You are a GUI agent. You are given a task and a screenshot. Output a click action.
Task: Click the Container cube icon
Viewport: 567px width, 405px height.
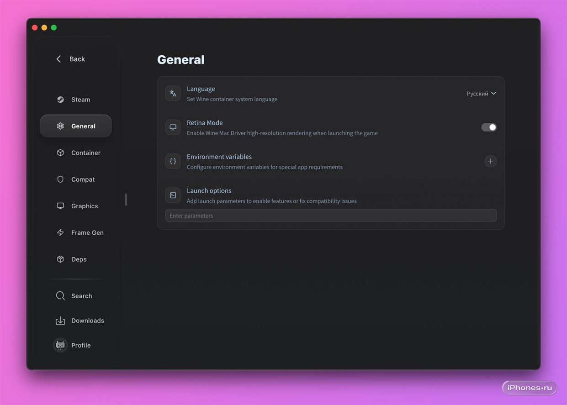pyautogui.click(x=60, y=153)
